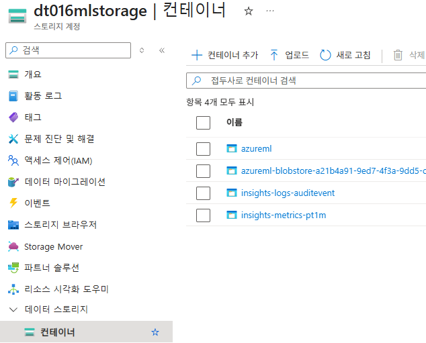426x343 pixels.
Task: Open 파트너 솔루션 icon
Action: coord(13,268)
